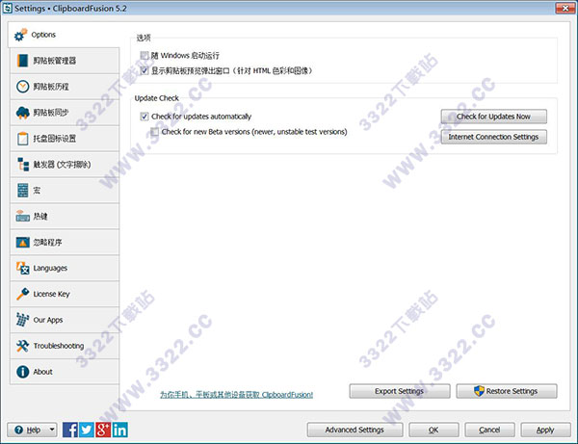
Task: Open the 剪贴板管理器 tab
Action: [x=65, y=61]
